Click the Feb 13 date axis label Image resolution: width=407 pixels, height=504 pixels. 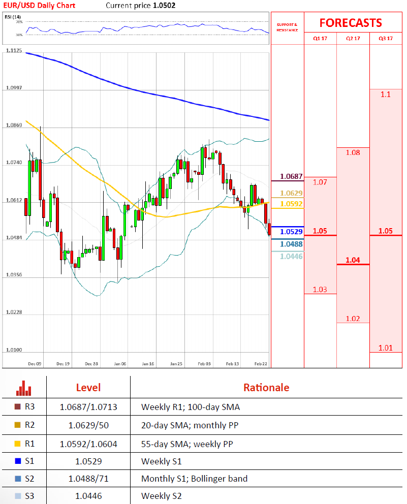[232, 364]
